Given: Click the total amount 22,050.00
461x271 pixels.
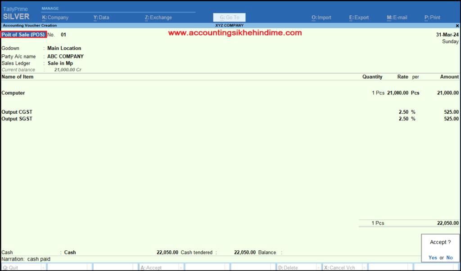Looking at the screenshot, I should pos(448,223).
